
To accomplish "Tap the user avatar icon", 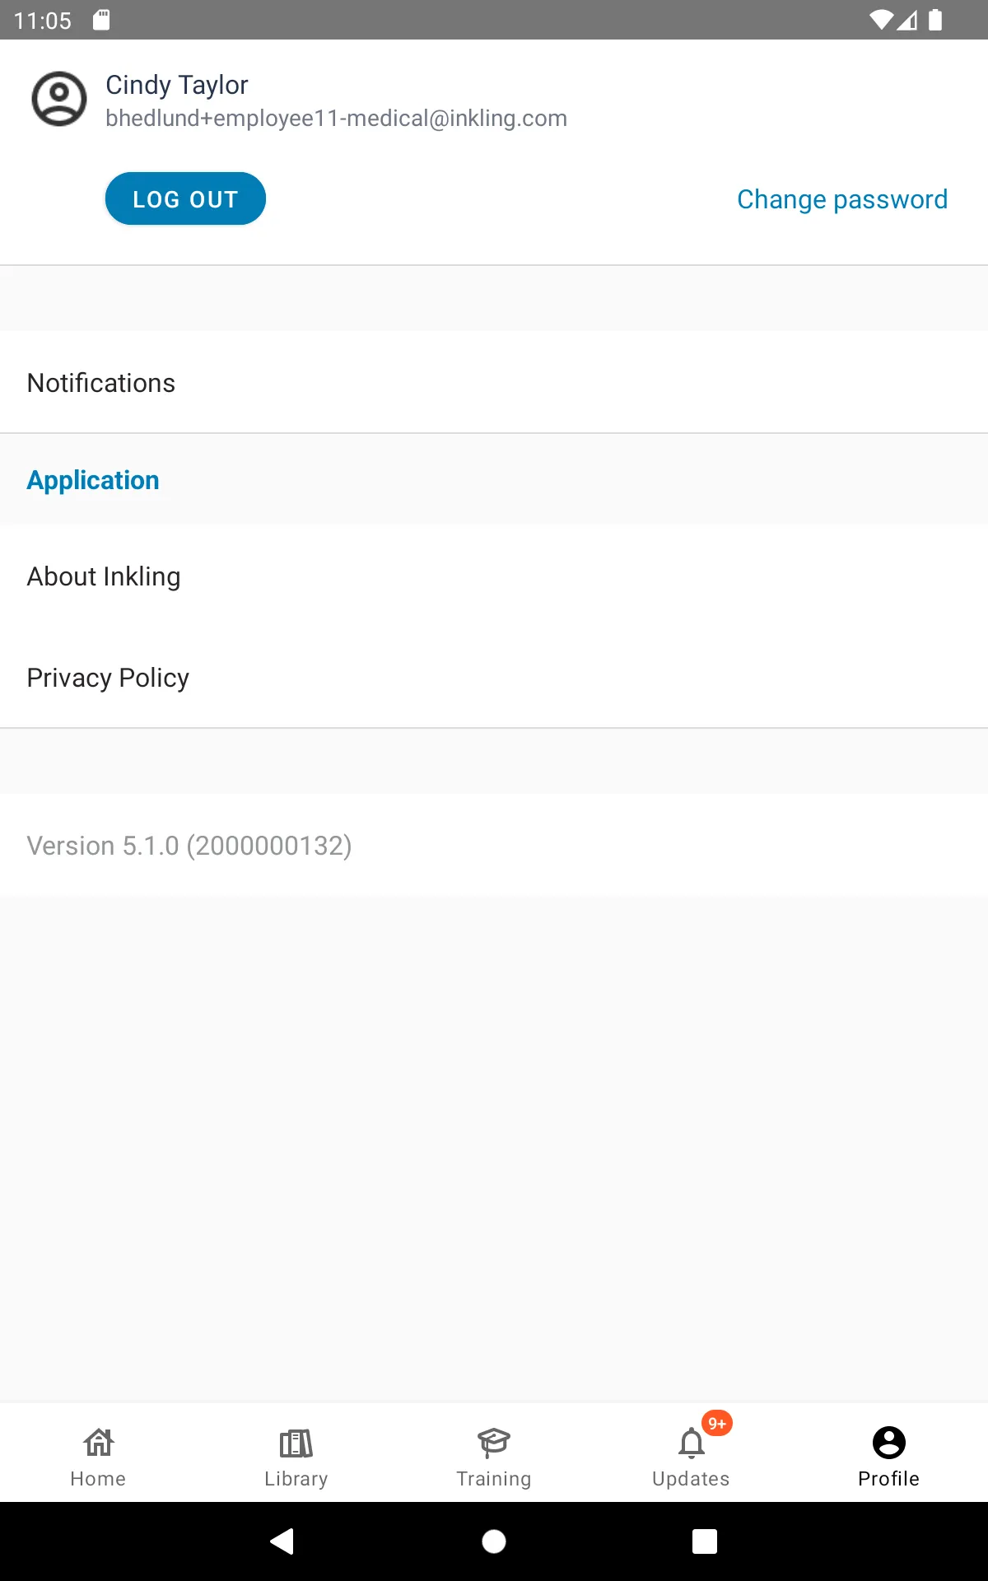I will (x=59, y=99).
